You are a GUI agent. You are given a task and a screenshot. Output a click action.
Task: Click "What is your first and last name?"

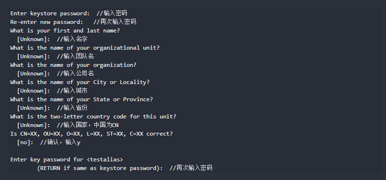point(65,31)
